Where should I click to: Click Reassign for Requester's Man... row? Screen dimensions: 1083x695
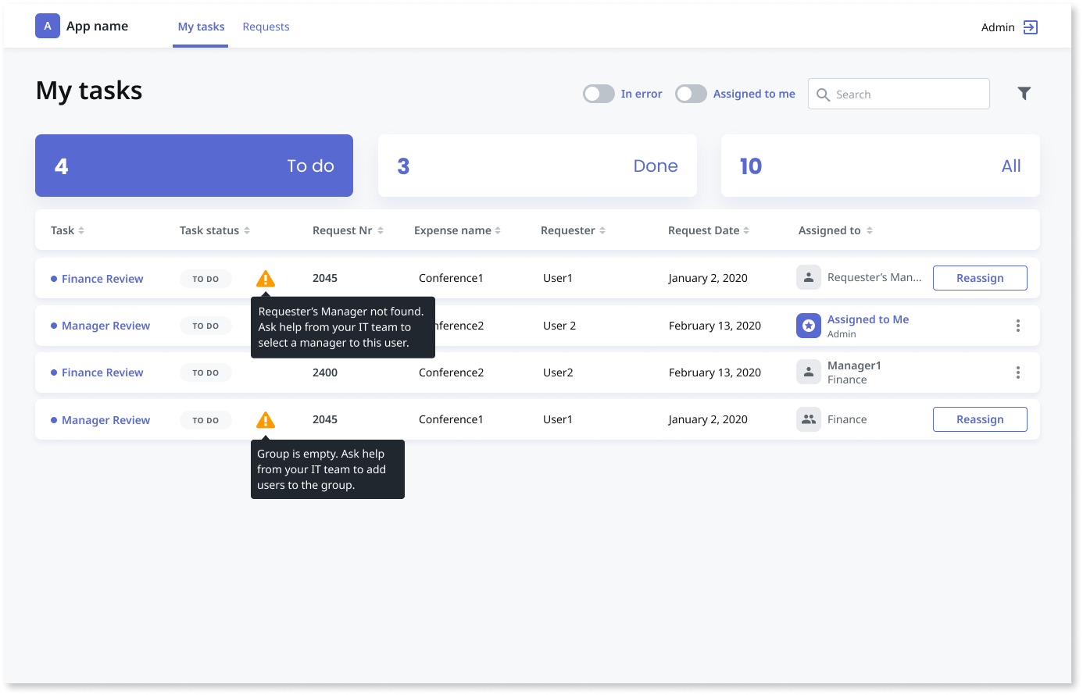980,278
